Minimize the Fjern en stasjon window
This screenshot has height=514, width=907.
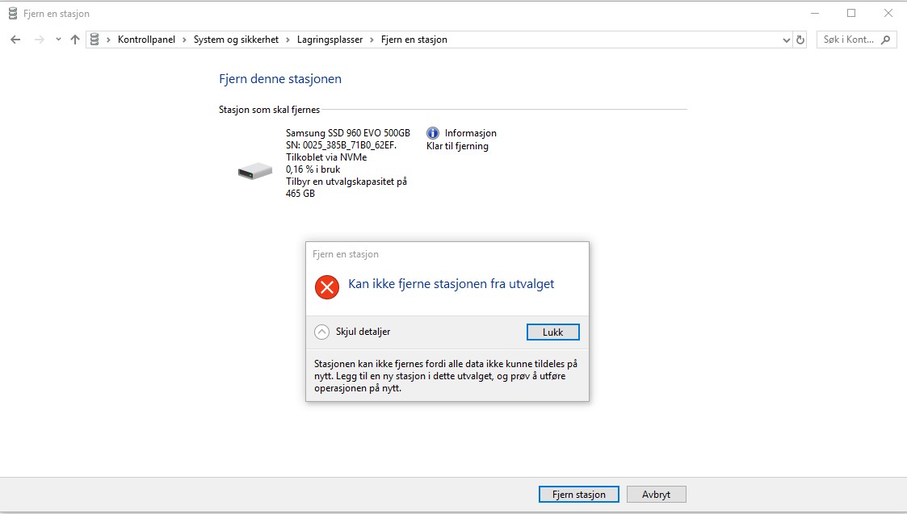pyautogui.click(x=815, y=13)
